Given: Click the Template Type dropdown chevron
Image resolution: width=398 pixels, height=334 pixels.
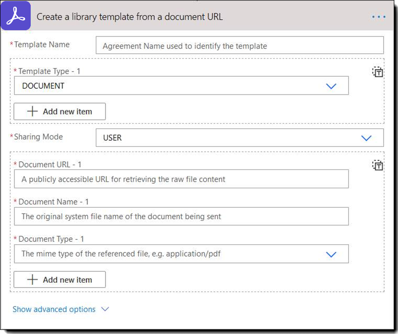Looking at the screenshot, I should [x=331, y=85].
